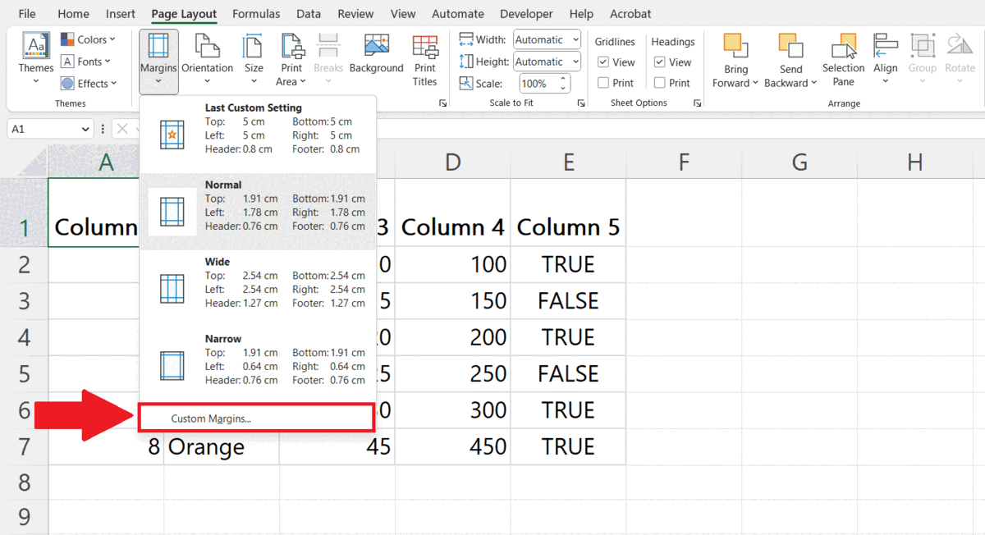
Task: Expand the Fonts dropdown in Themes
Action: click(x=89, y=61)
